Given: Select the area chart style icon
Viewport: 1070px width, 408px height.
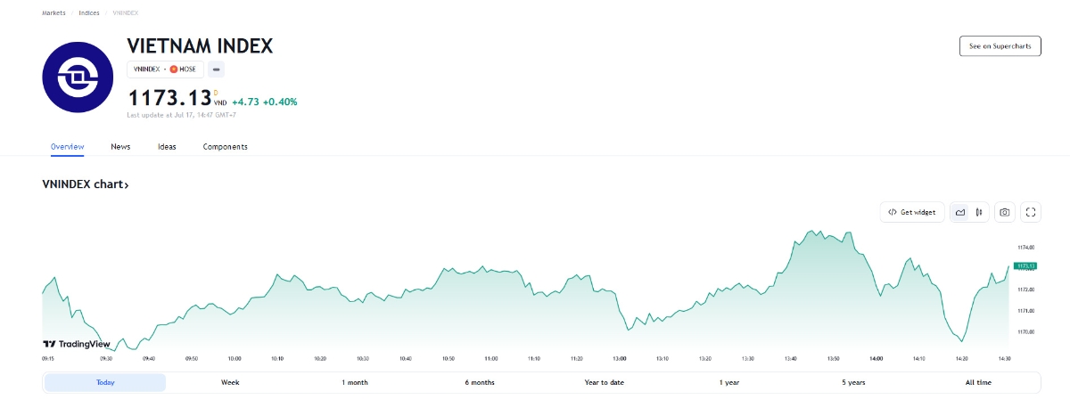Looking at the screenshot, I should (x=960, y=212).
